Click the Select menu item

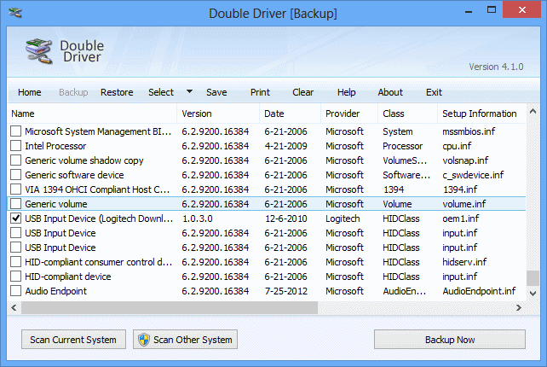pyautogui.click(x=161, y=92)
